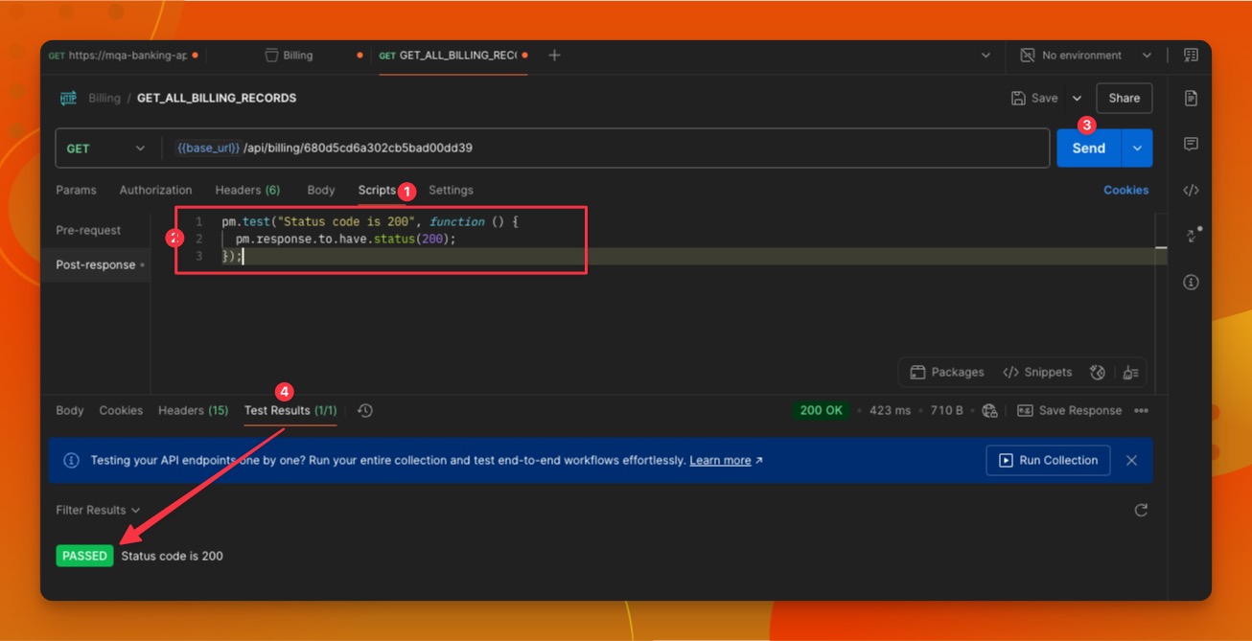Switch to the Settings tab
1252x641 pixels.
[451, 190]
